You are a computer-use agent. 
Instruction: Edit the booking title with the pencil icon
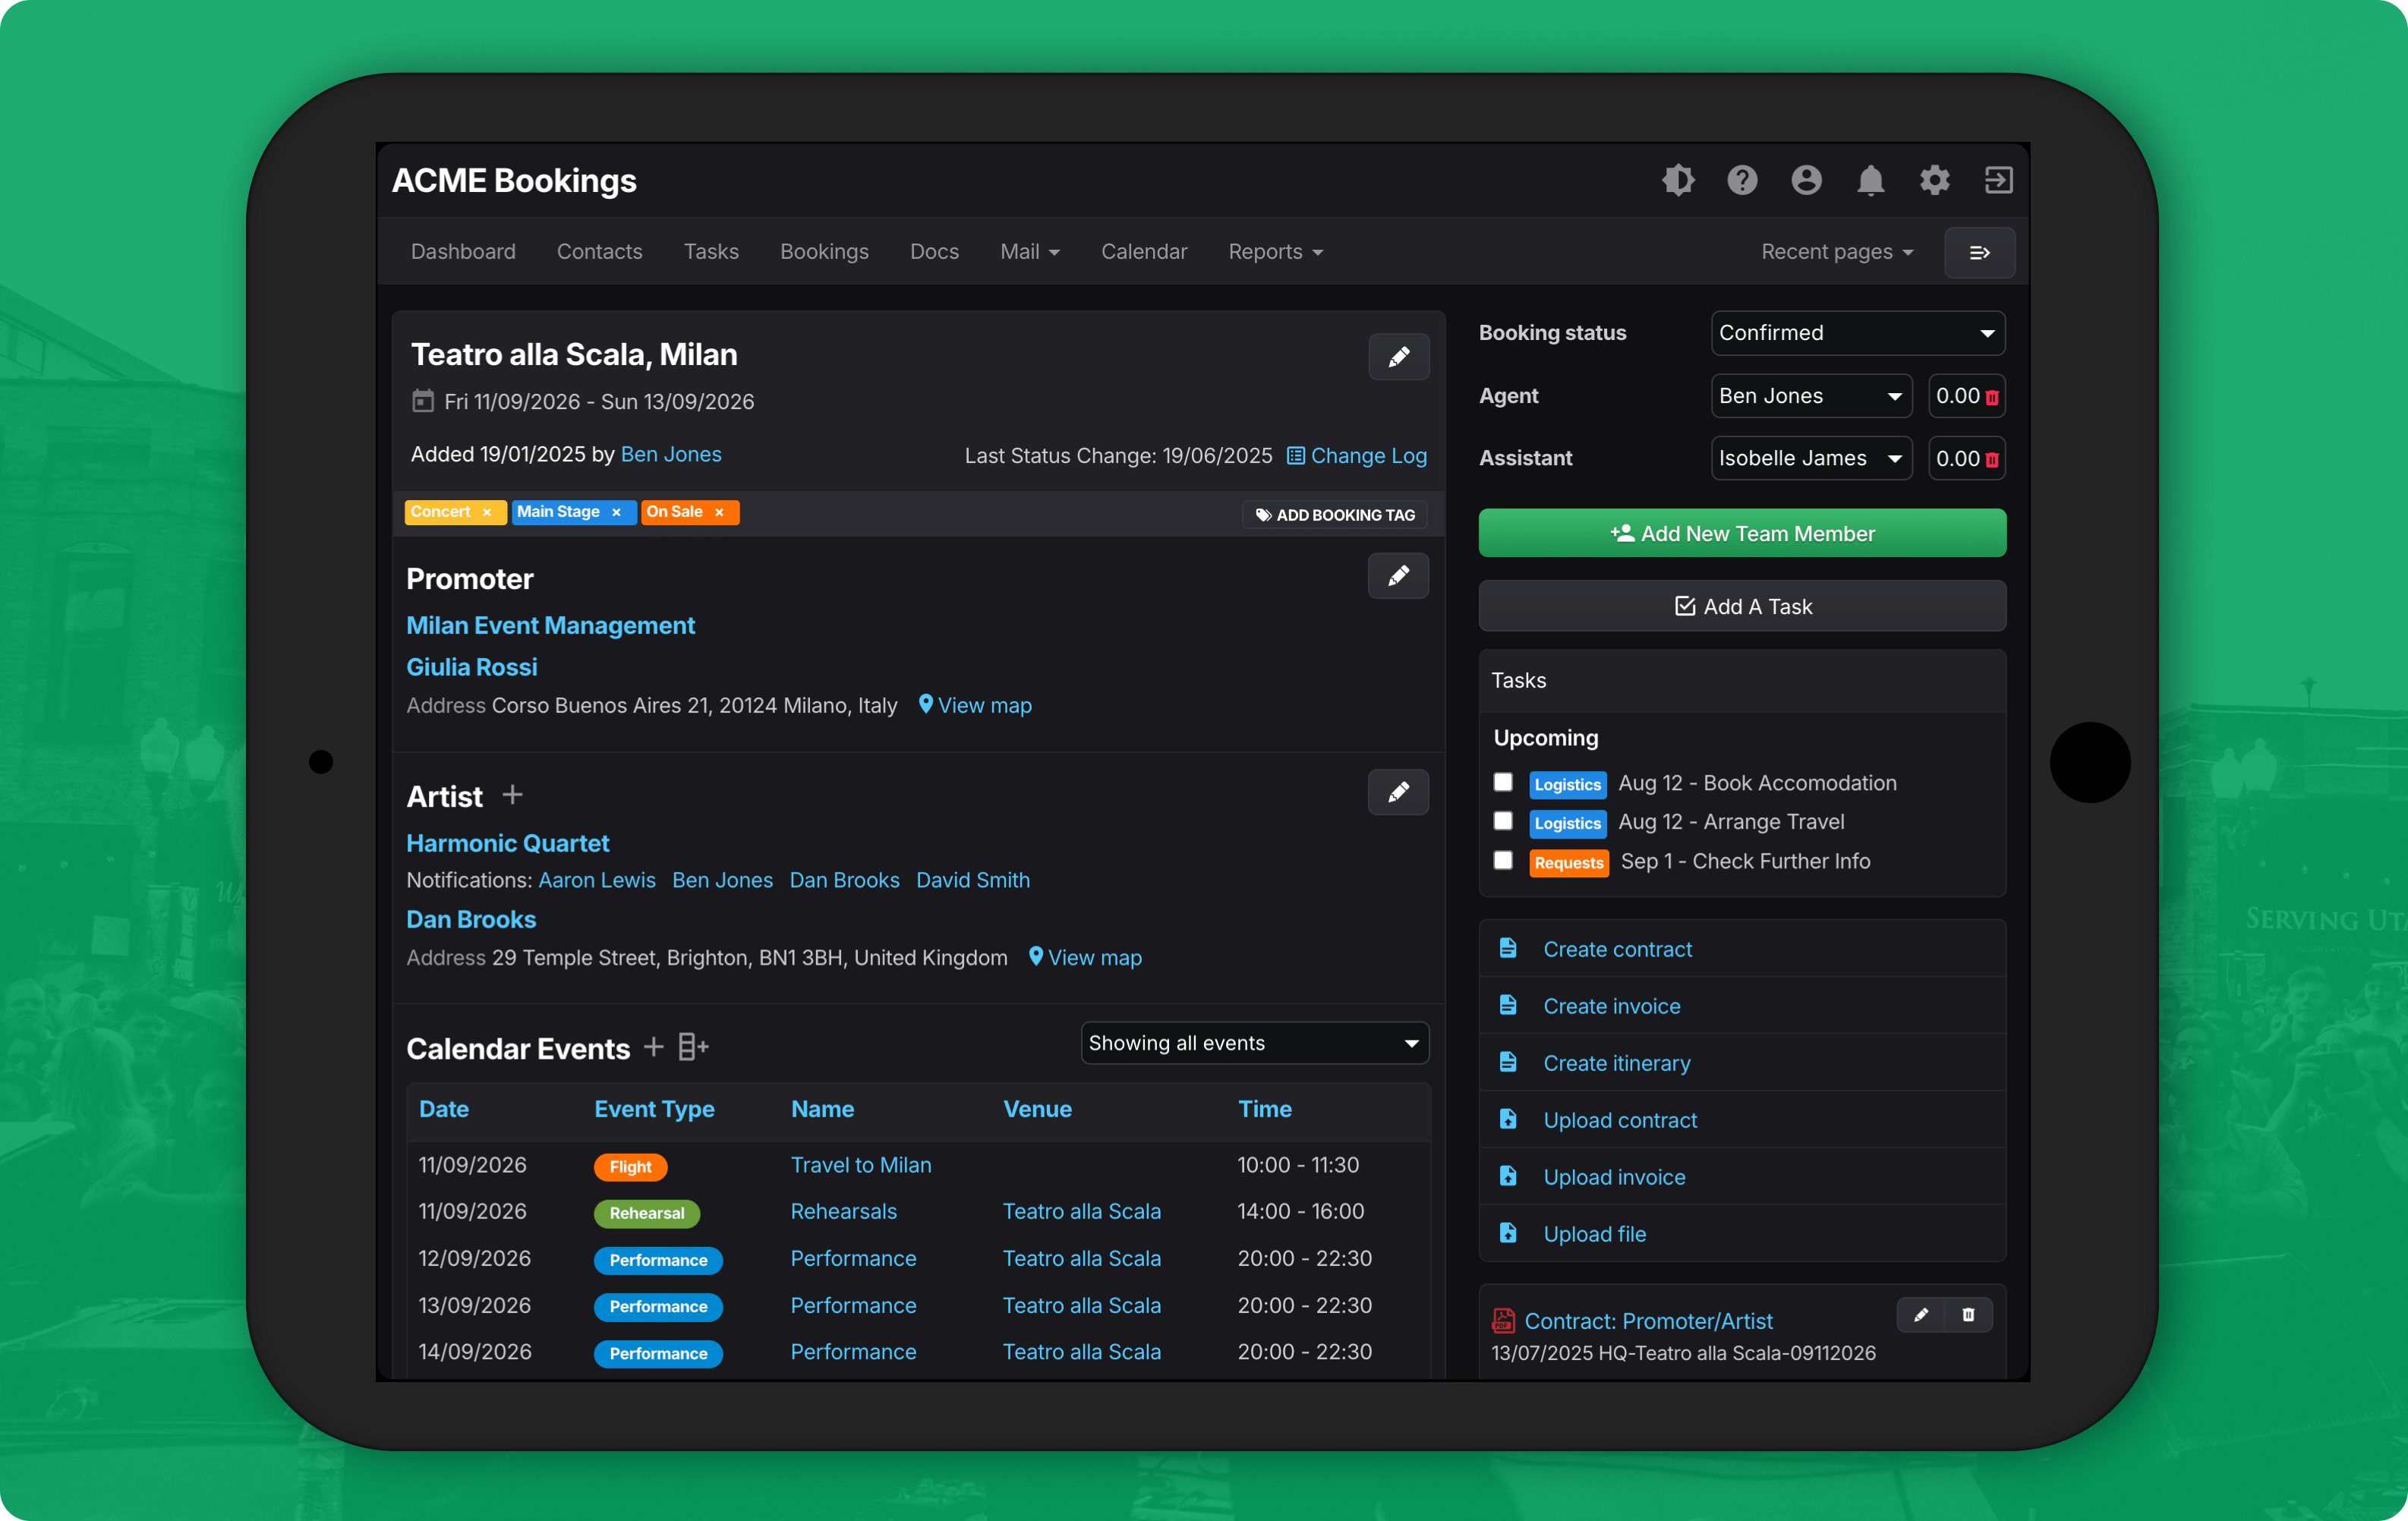[1399, 357]
